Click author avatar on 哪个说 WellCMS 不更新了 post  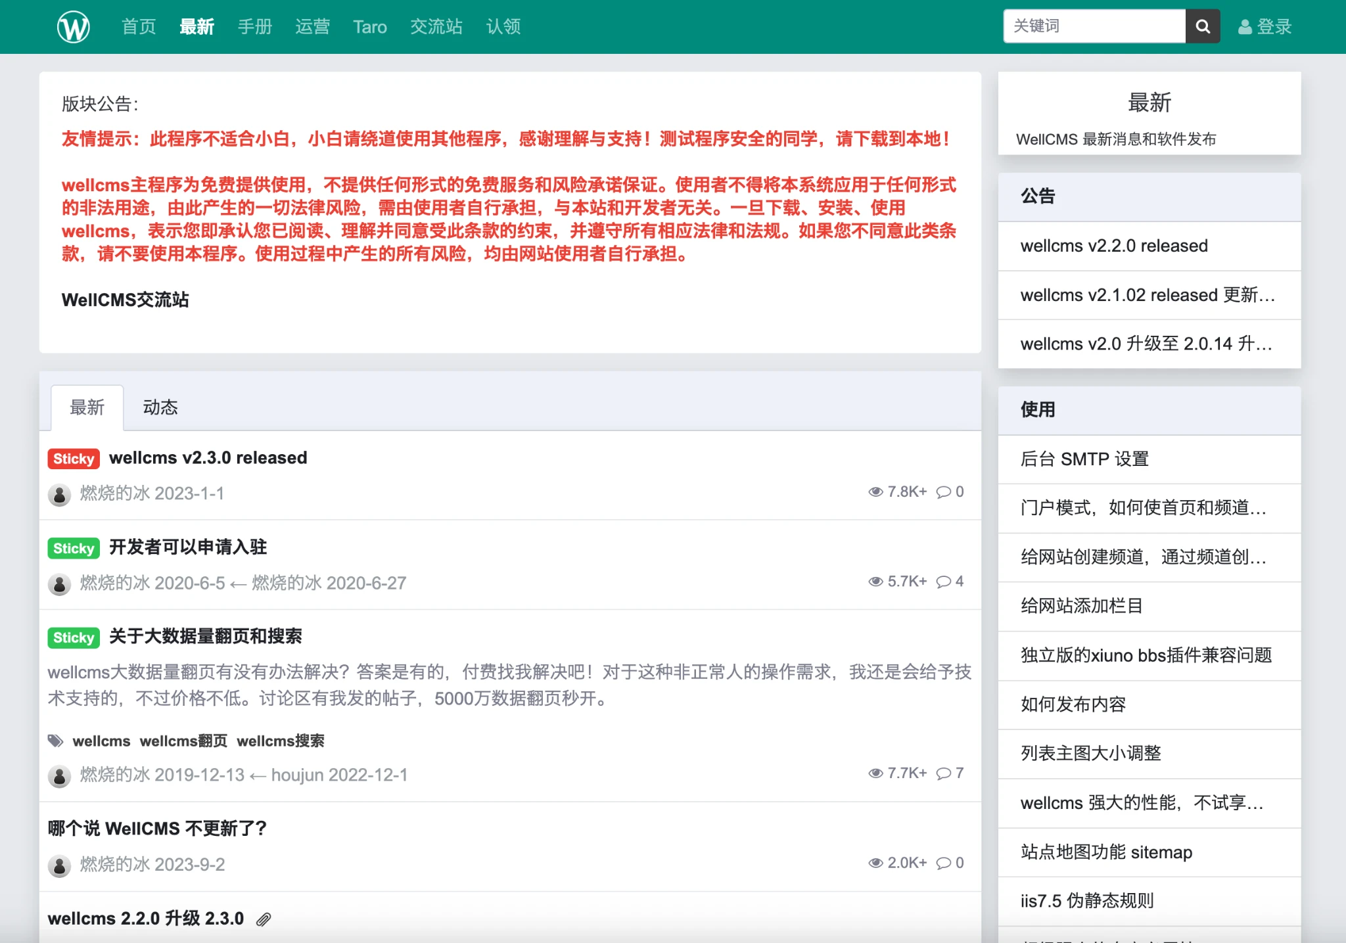(x=59, y=865)
